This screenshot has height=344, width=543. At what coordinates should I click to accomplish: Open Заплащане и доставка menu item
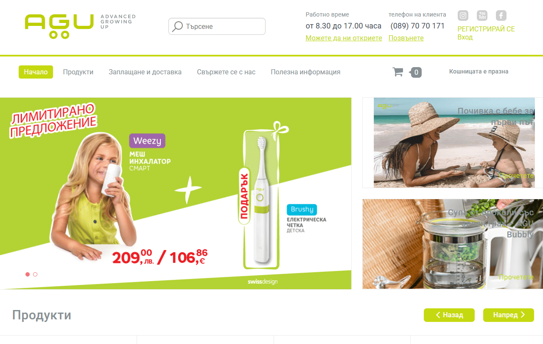pos(145,72)
